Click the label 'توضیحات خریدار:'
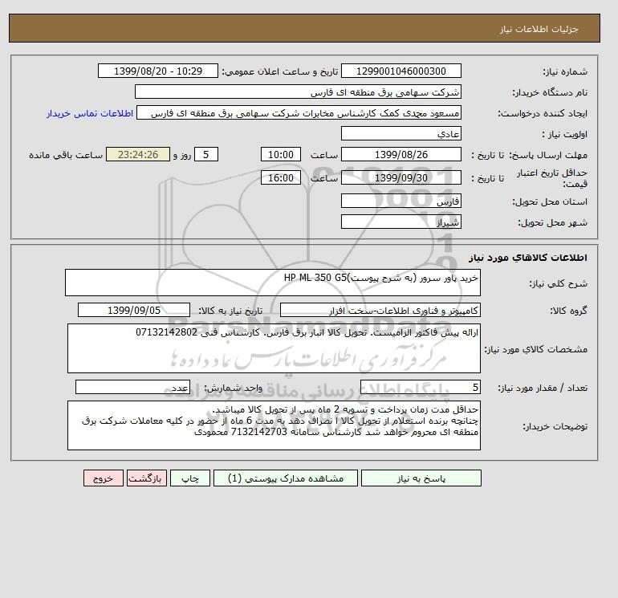This screenshot has height=598, width=618. [555, 426]
